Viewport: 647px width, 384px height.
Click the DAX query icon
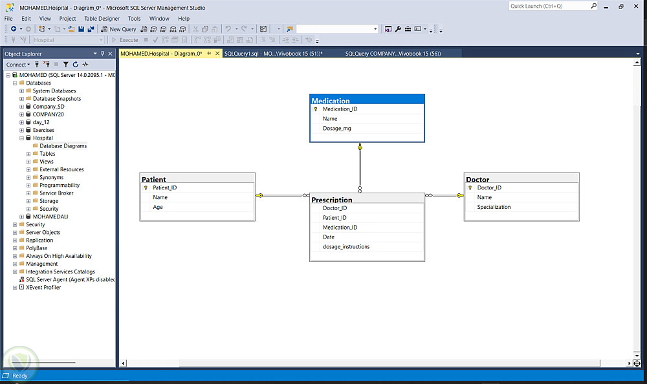pyautogui.click(x=182, y=29)
